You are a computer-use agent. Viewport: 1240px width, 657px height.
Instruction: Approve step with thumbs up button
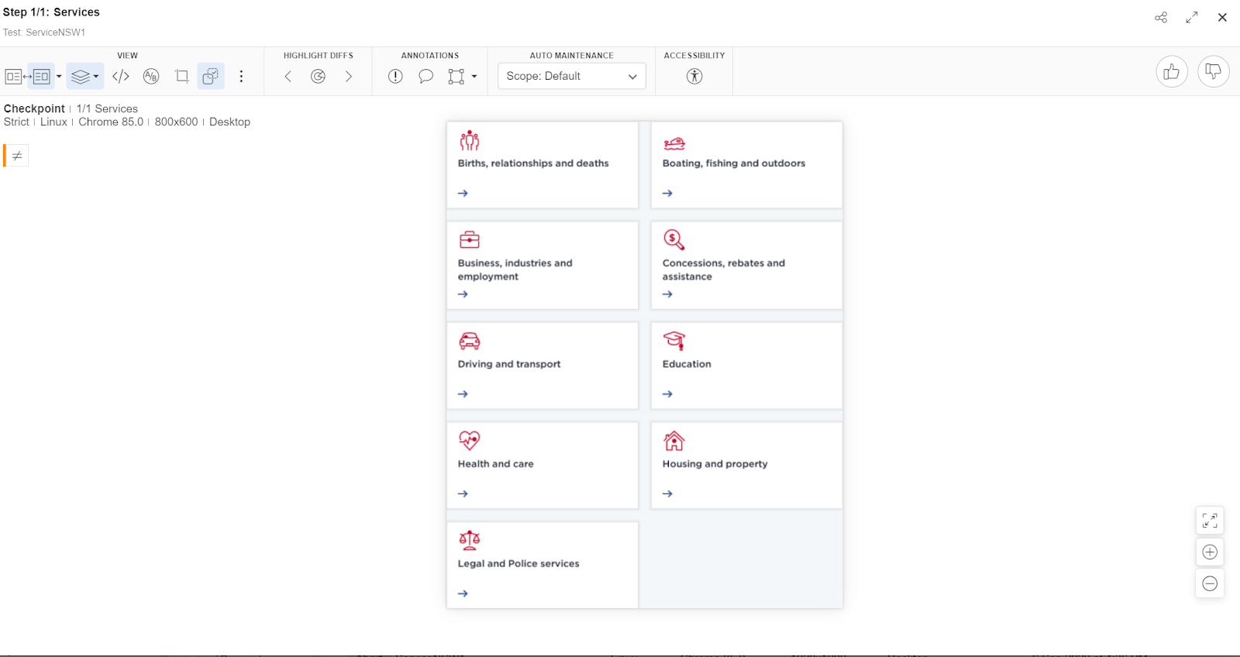point(1172,72)
